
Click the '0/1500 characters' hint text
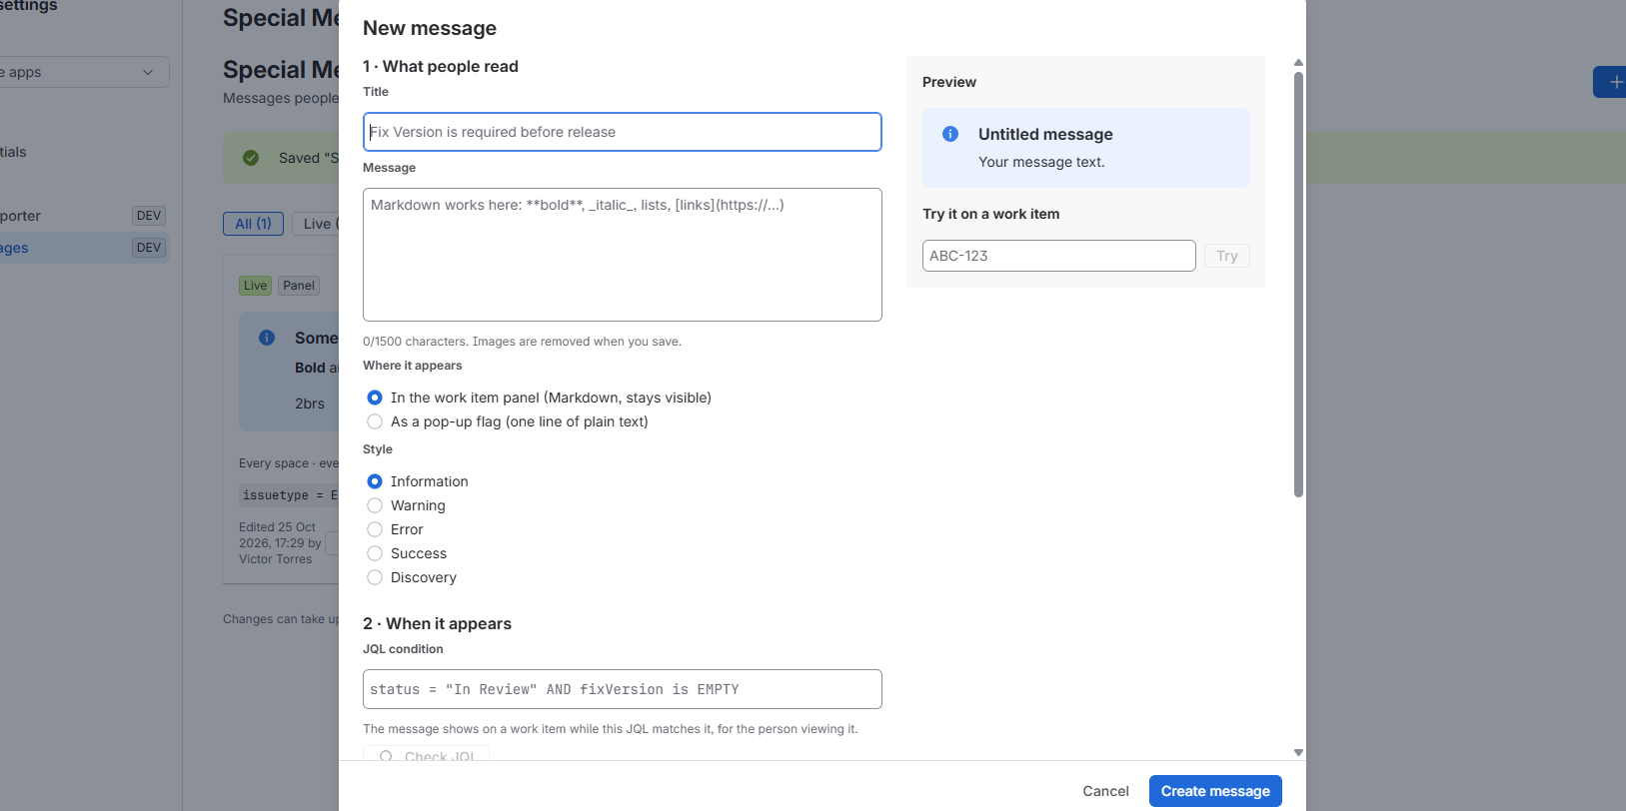point(522,342)
